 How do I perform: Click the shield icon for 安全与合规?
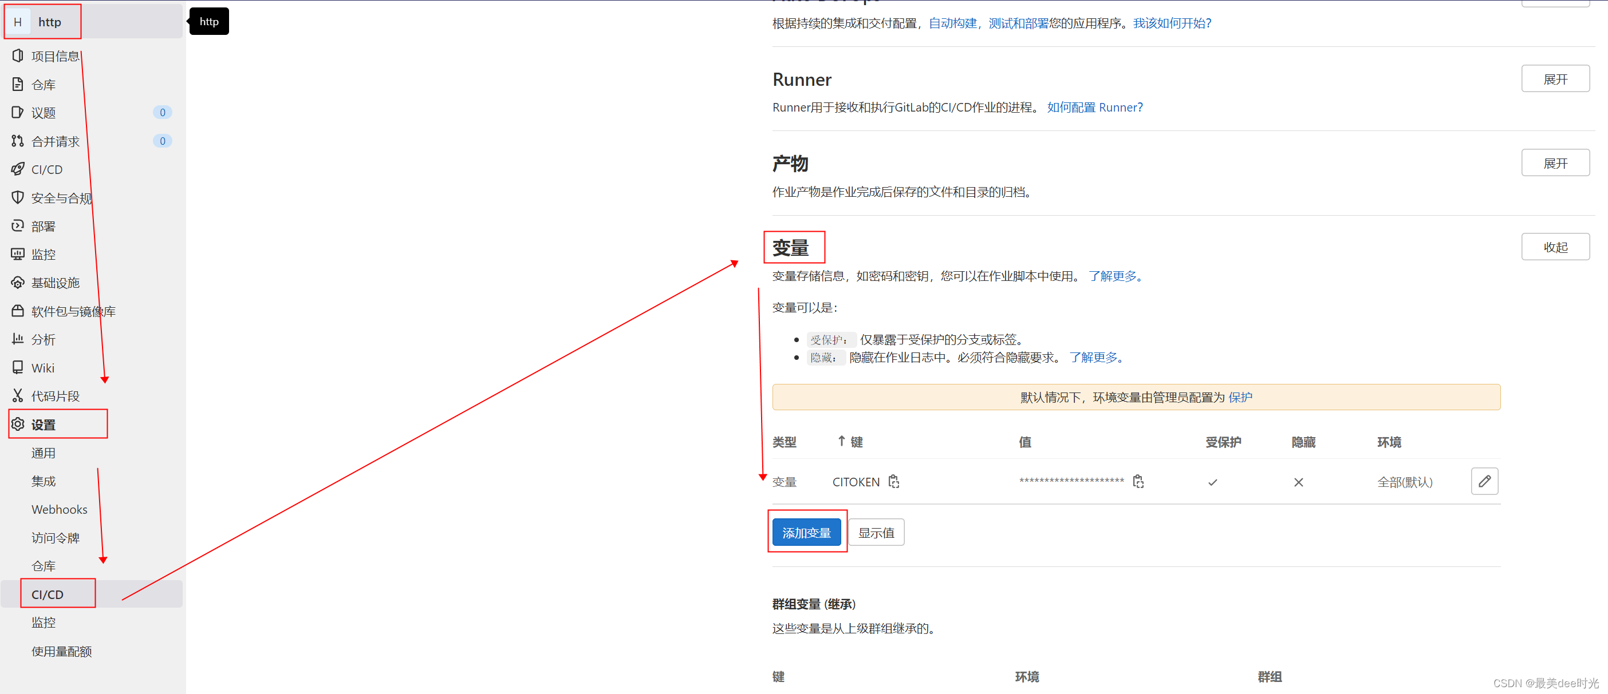[18, 197]
